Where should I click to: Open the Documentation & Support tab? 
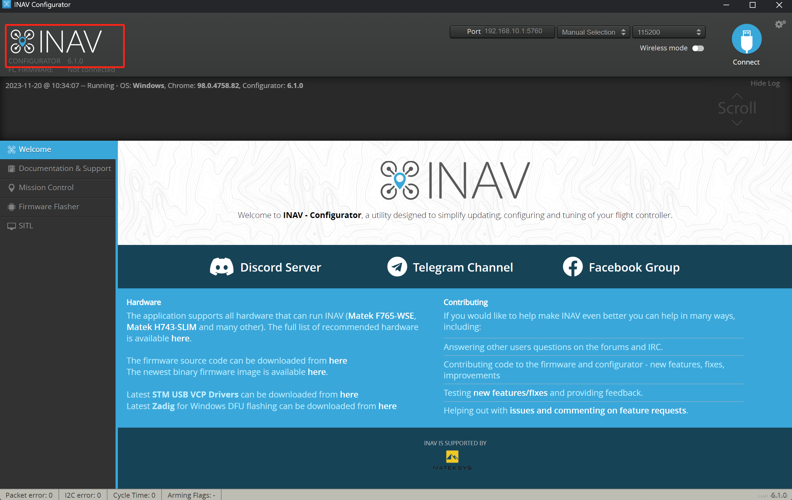click(x=65, y=169)
